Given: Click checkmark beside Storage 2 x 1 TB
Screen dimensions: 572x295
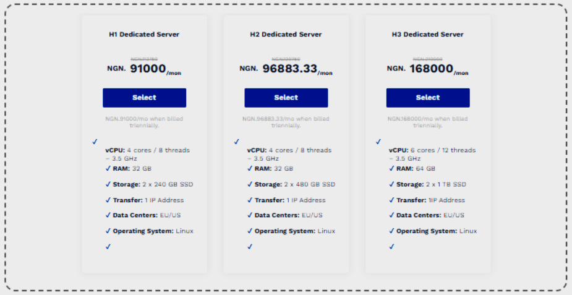Looking at the screenshot, I should (x=392, y=184).
